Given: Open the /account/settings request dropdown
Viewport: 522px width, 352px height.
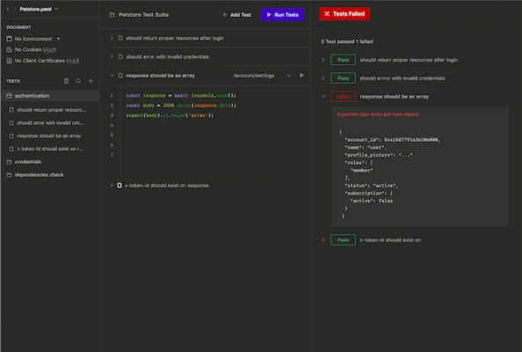Looking at the screenshot, I should (288, 76).
